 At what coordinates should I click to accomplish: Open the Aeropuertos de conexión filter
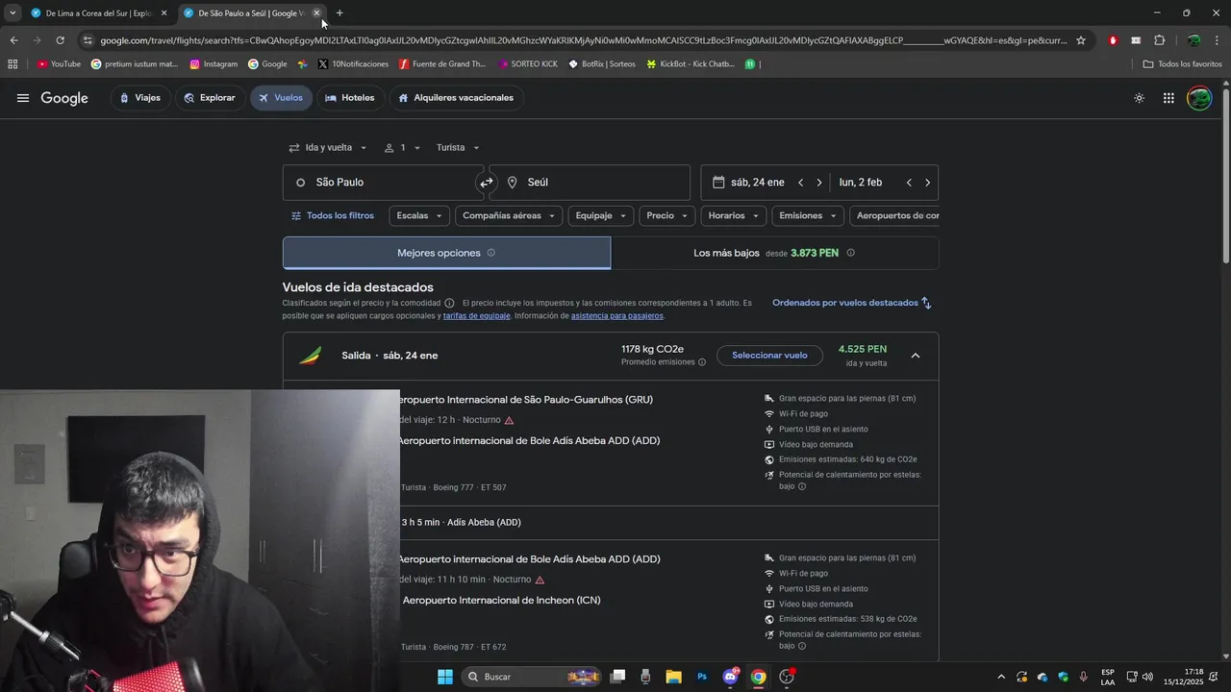[x=895, y=216]
